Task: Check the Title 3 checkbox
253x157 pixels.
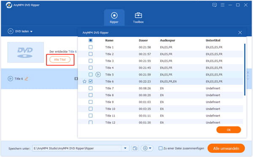Action: [x=91, y=61]
